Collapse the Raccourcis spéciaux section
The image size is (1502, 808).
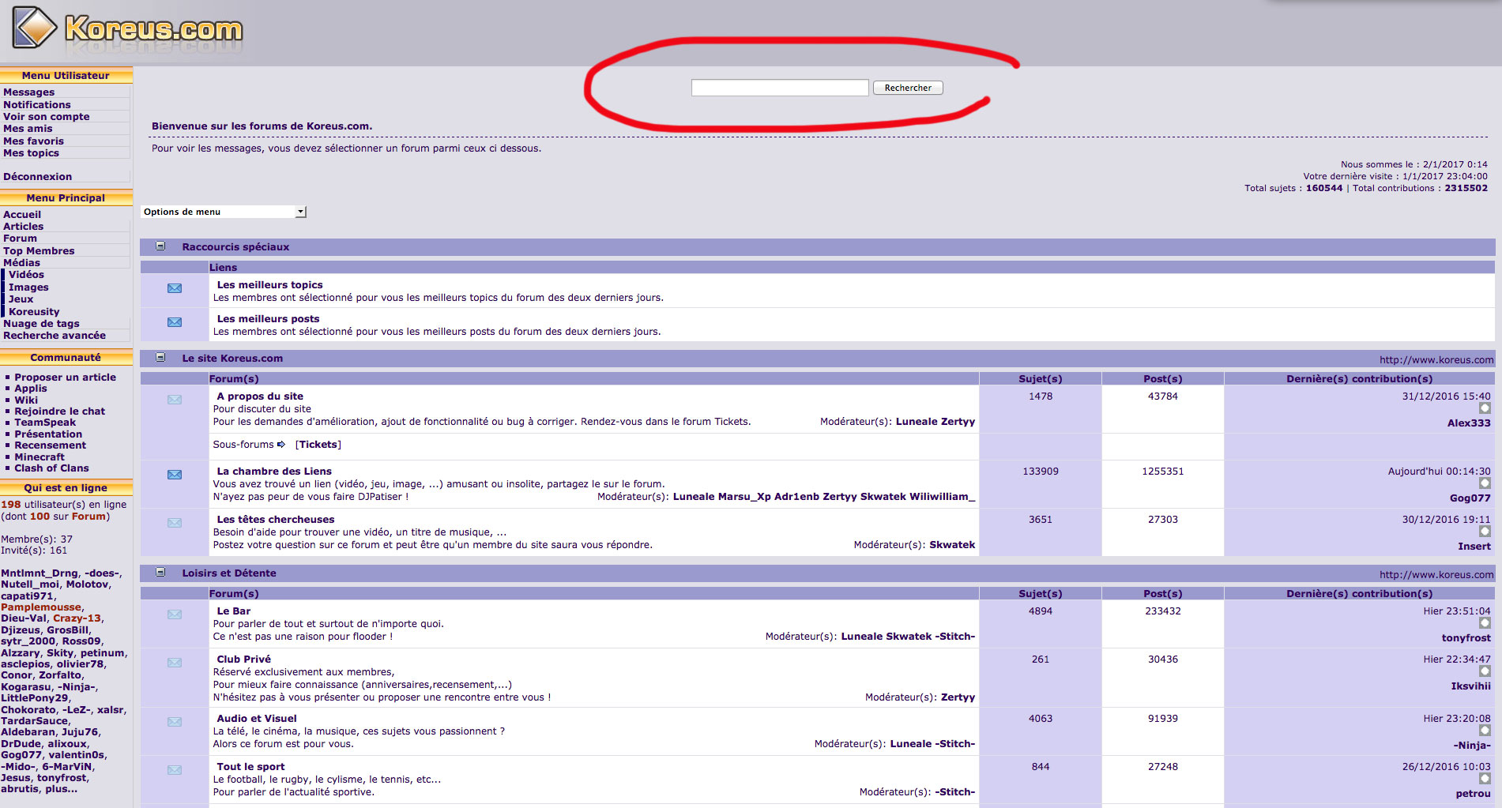160,246
